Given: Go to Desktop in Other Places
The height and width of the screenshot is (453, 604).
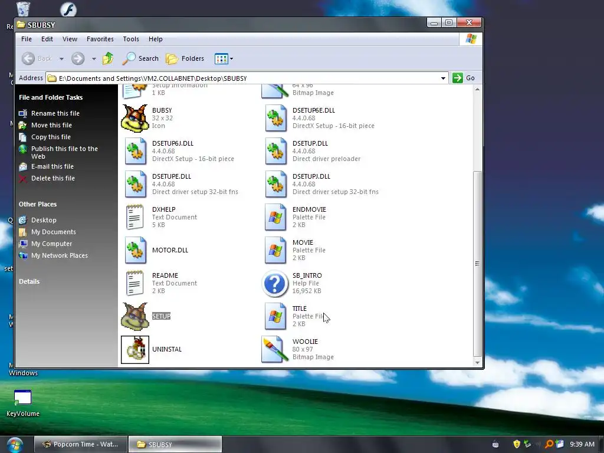Looking at the screenshot, I should [44, 220].
